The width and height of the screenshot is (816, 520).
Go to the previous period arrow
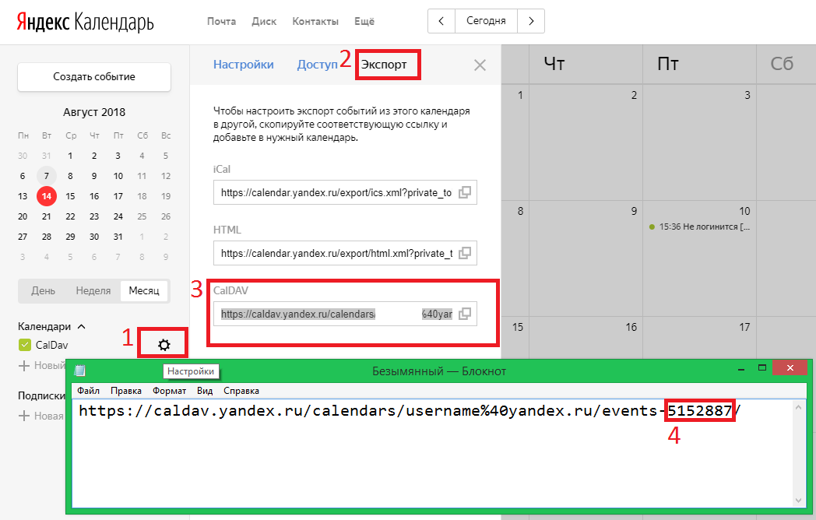[x=441, y=21]
